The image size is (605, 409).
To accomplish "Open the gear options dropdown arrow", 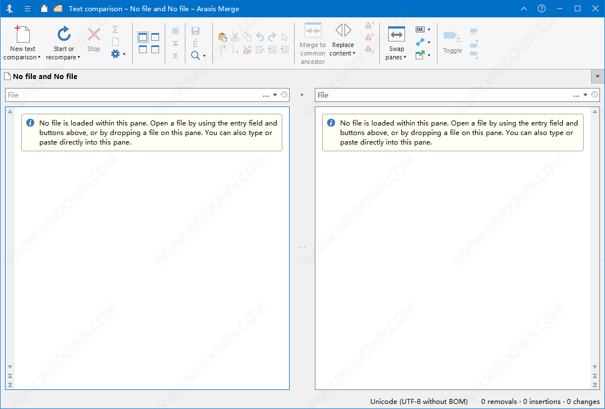I will [x=124, y=54].
